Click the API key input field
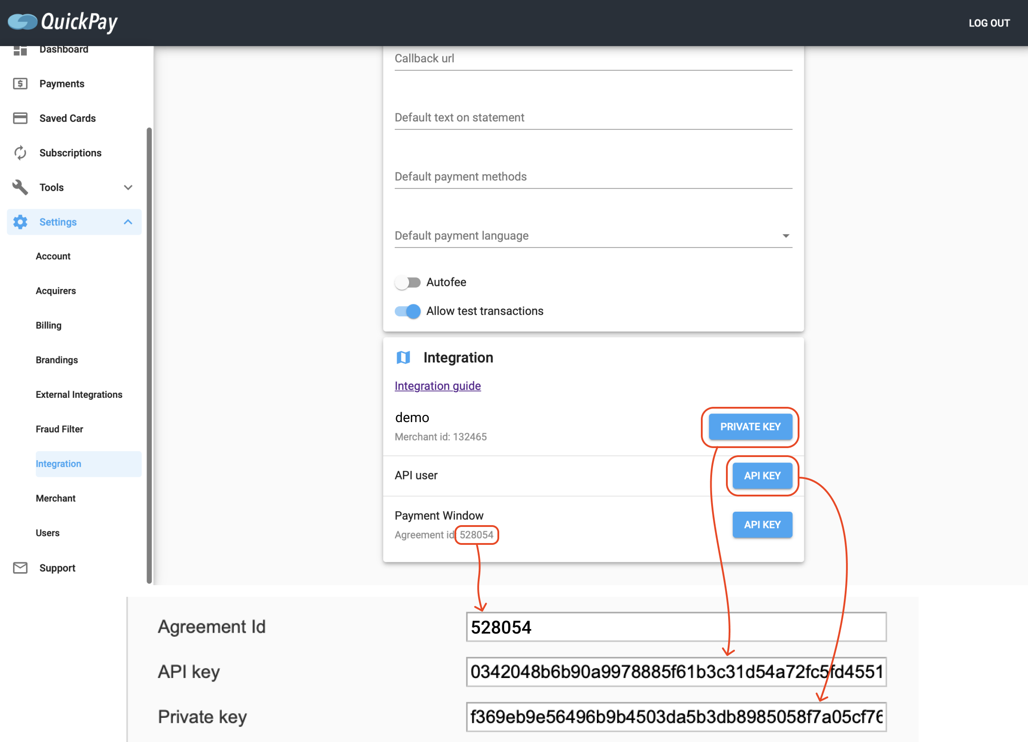Image resolution: width=1028 pixels, height=742 pixels. pos(676,672)
